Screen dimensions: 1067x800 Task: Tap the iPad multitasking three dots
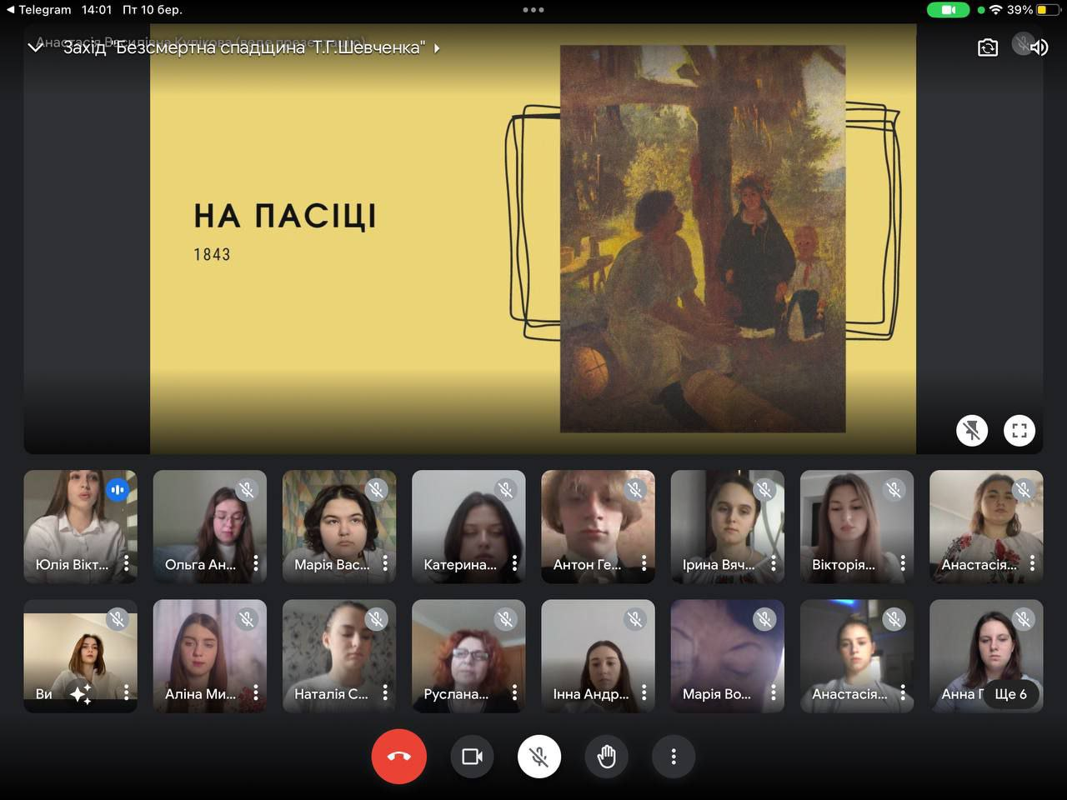tap(533, 10)
